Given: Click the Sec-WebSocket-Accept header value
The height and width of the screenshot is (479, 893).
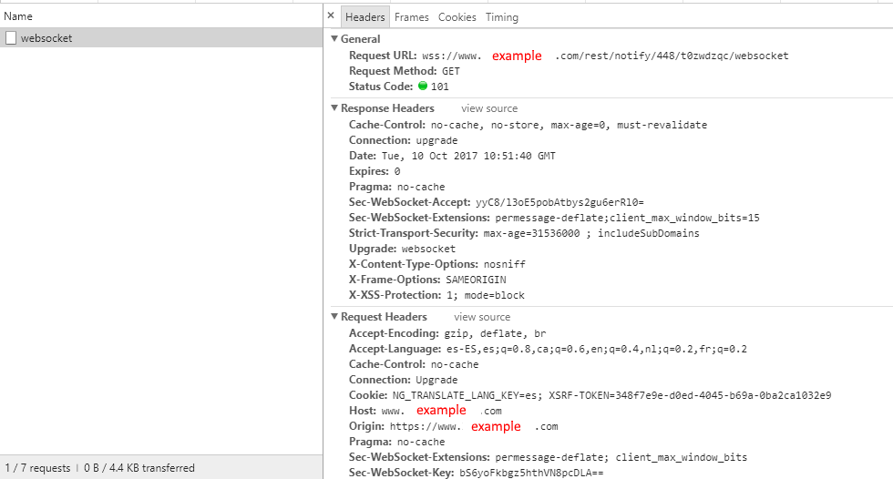Looking at the screenshot, I should 559,202.
